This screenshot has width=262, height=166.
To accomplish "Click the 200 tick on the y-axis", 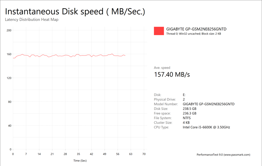I will coord(9,30).
